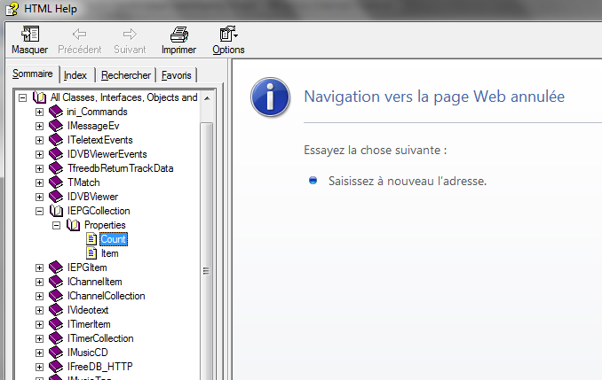
Task: Click the 'Navigation vers la page Web annulée' heading
Action: pos(434,97)
